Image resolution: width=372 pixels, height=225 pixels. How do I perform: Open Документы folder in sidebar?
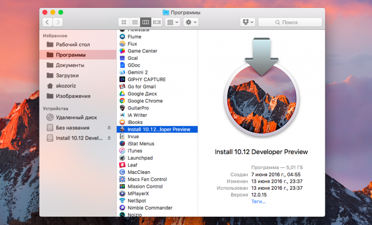(x=70, y=65)
